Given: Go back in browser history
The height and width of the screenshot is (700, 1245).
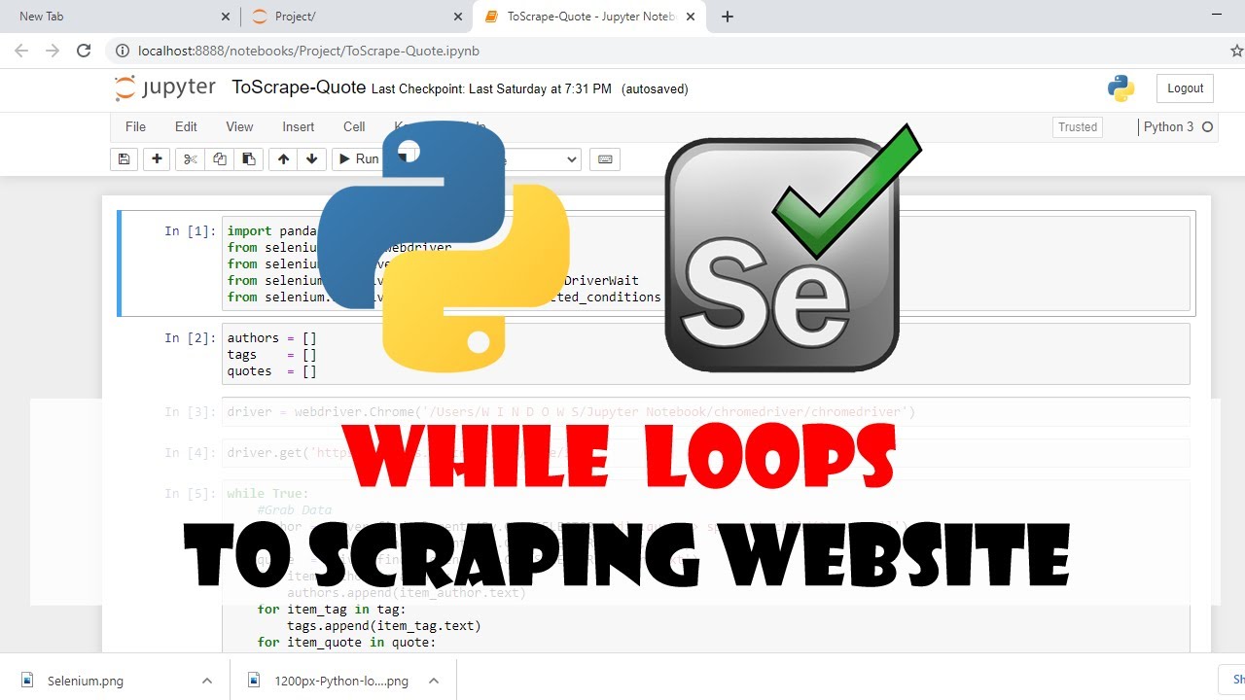Looking at the screenshot, I should pyautogui.click(x=21, y=51).
